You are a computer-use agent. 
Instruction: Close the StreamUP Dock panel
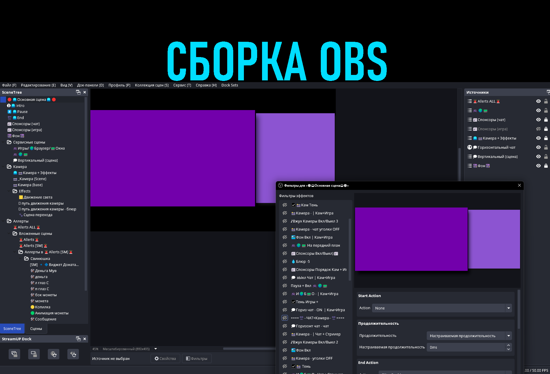coord(85,339)
